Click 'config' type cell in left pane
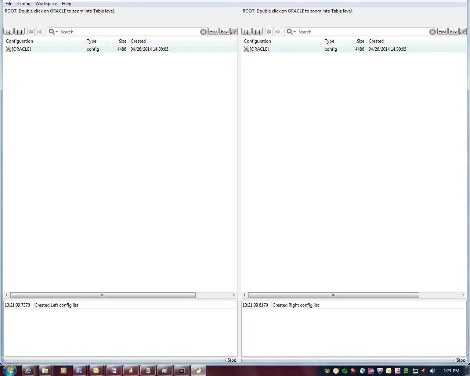 coord(93,49)
